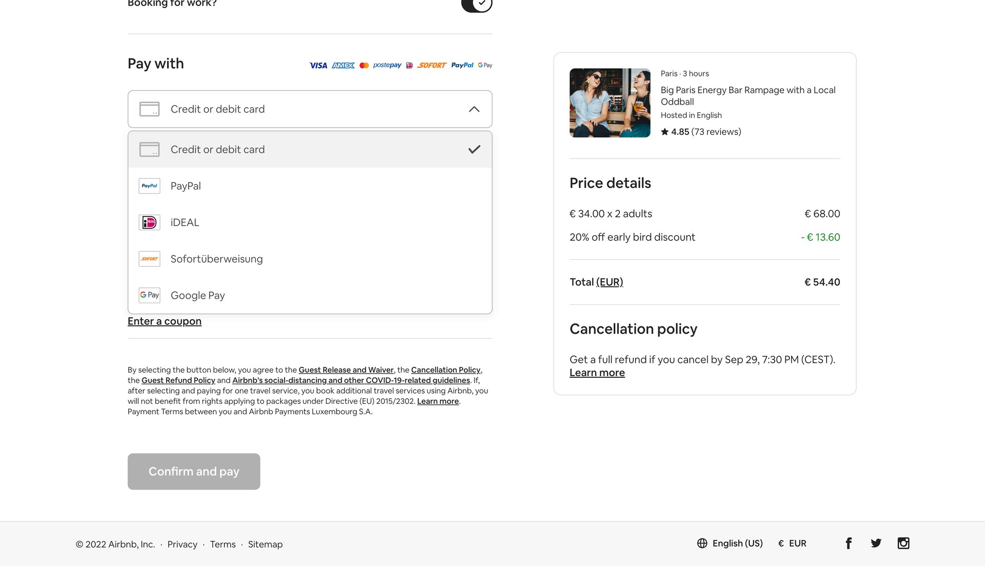Screen dimensions: 985x566
Task: Select the Sofortüberweisung SOFORT icon
Action: pos(149,259)
